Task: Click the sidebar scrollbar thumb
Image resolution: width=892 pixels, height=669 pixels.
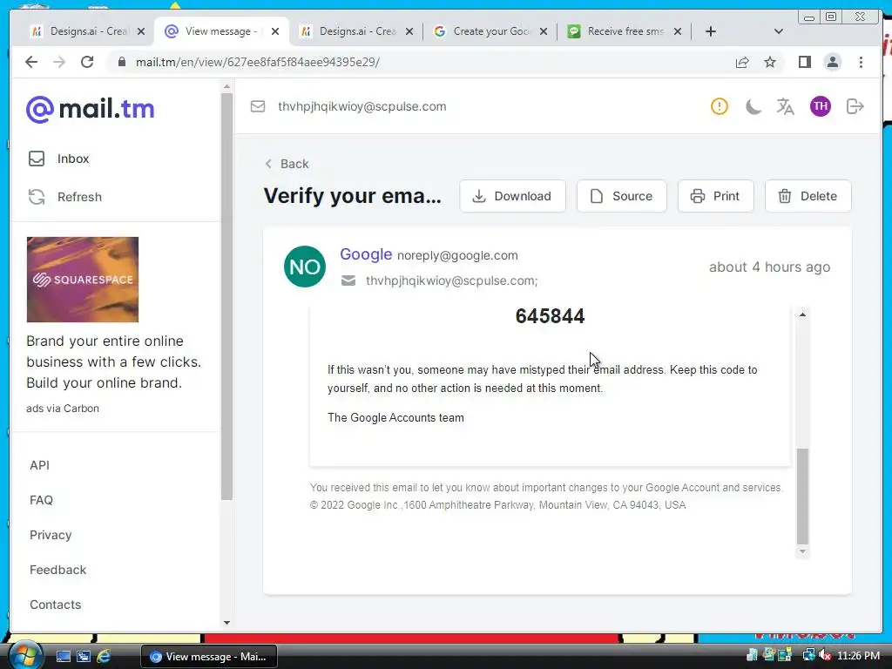Action: tap(226, 296)
